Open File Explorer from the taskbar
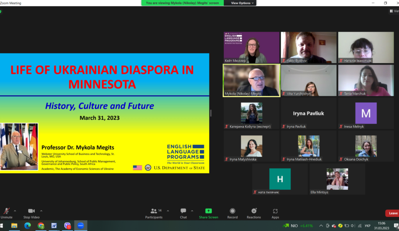399x231 pixels. (14, 226)
